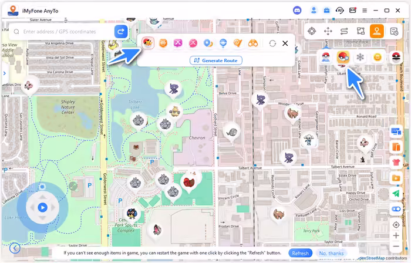Click the snowflake cooldown icon
This screenshot has height=263, width=411.
click(360, 57)
